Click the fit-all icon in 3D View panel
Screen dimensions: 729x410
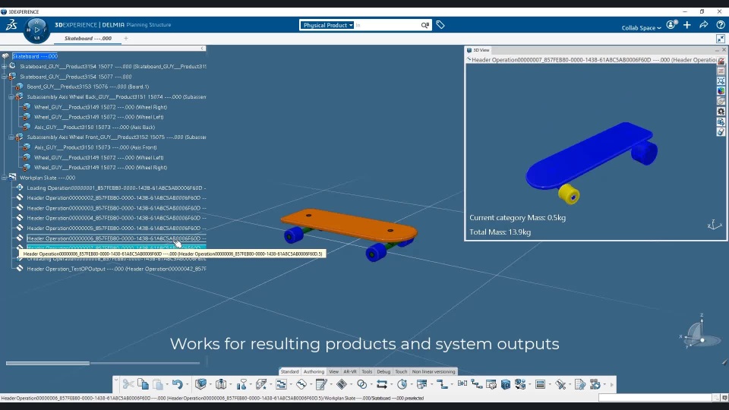pyautogui.click(x=721, y=81)
